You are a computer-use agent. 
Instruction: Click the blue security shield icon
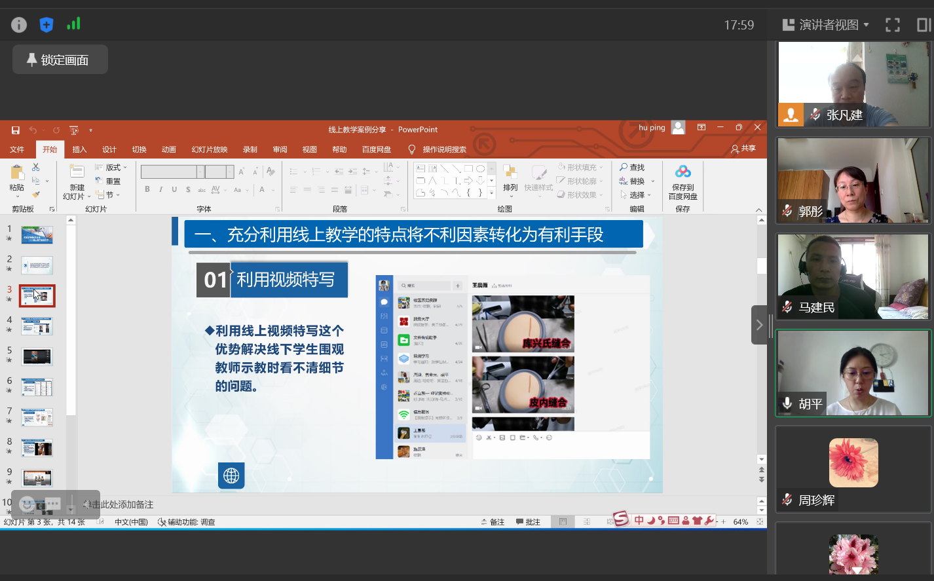coord(46,25)
